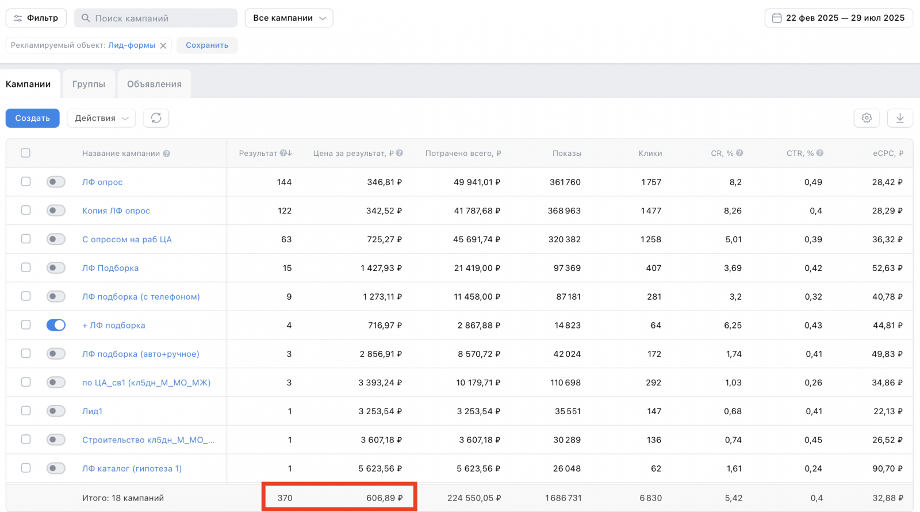Open table settings gear icon
Screen dimensions: 920x512
pos(867,118)
